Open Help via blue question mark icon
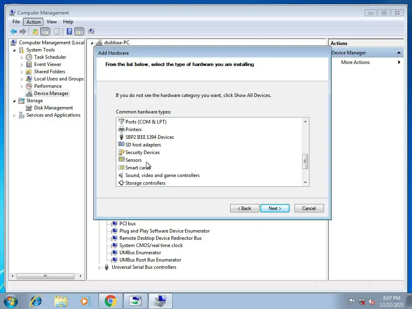412x309 pixels. point(69,32)
